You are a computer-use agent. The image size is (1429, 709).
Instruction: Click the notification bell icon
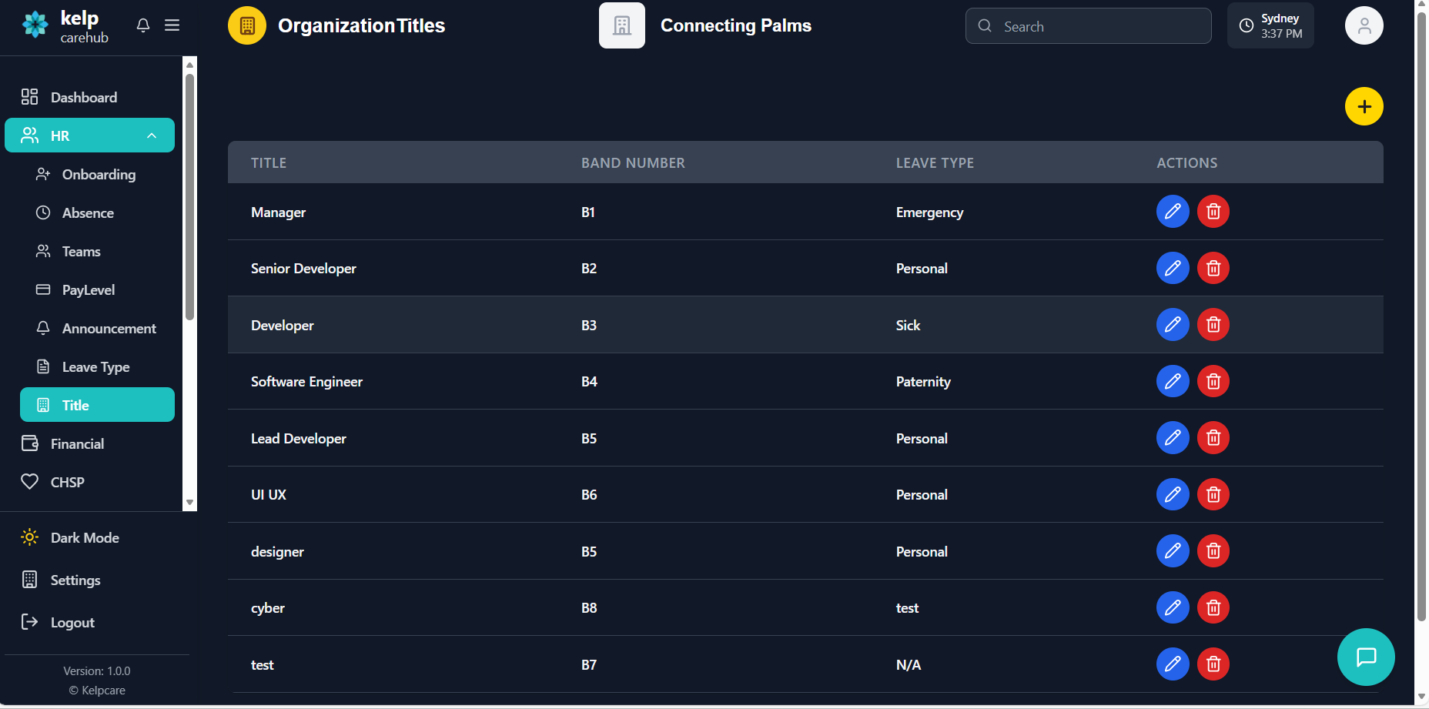[143, 25]
